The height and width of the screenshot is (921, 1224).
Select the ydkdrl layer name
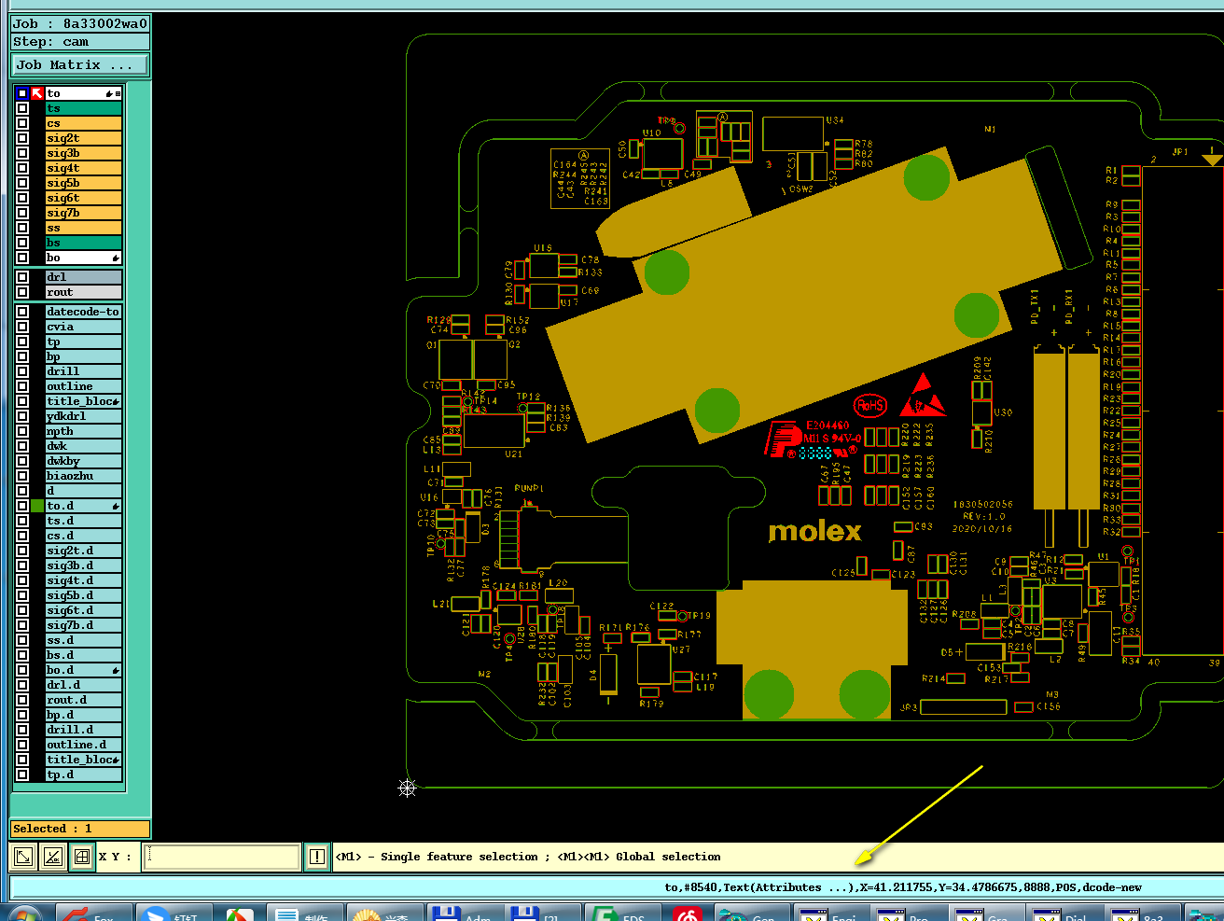(84, 416)
